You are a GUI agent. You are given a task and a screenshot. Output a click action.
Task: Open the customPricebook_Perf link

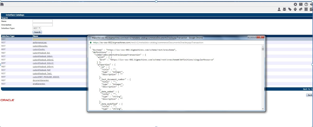coord(42,70)
